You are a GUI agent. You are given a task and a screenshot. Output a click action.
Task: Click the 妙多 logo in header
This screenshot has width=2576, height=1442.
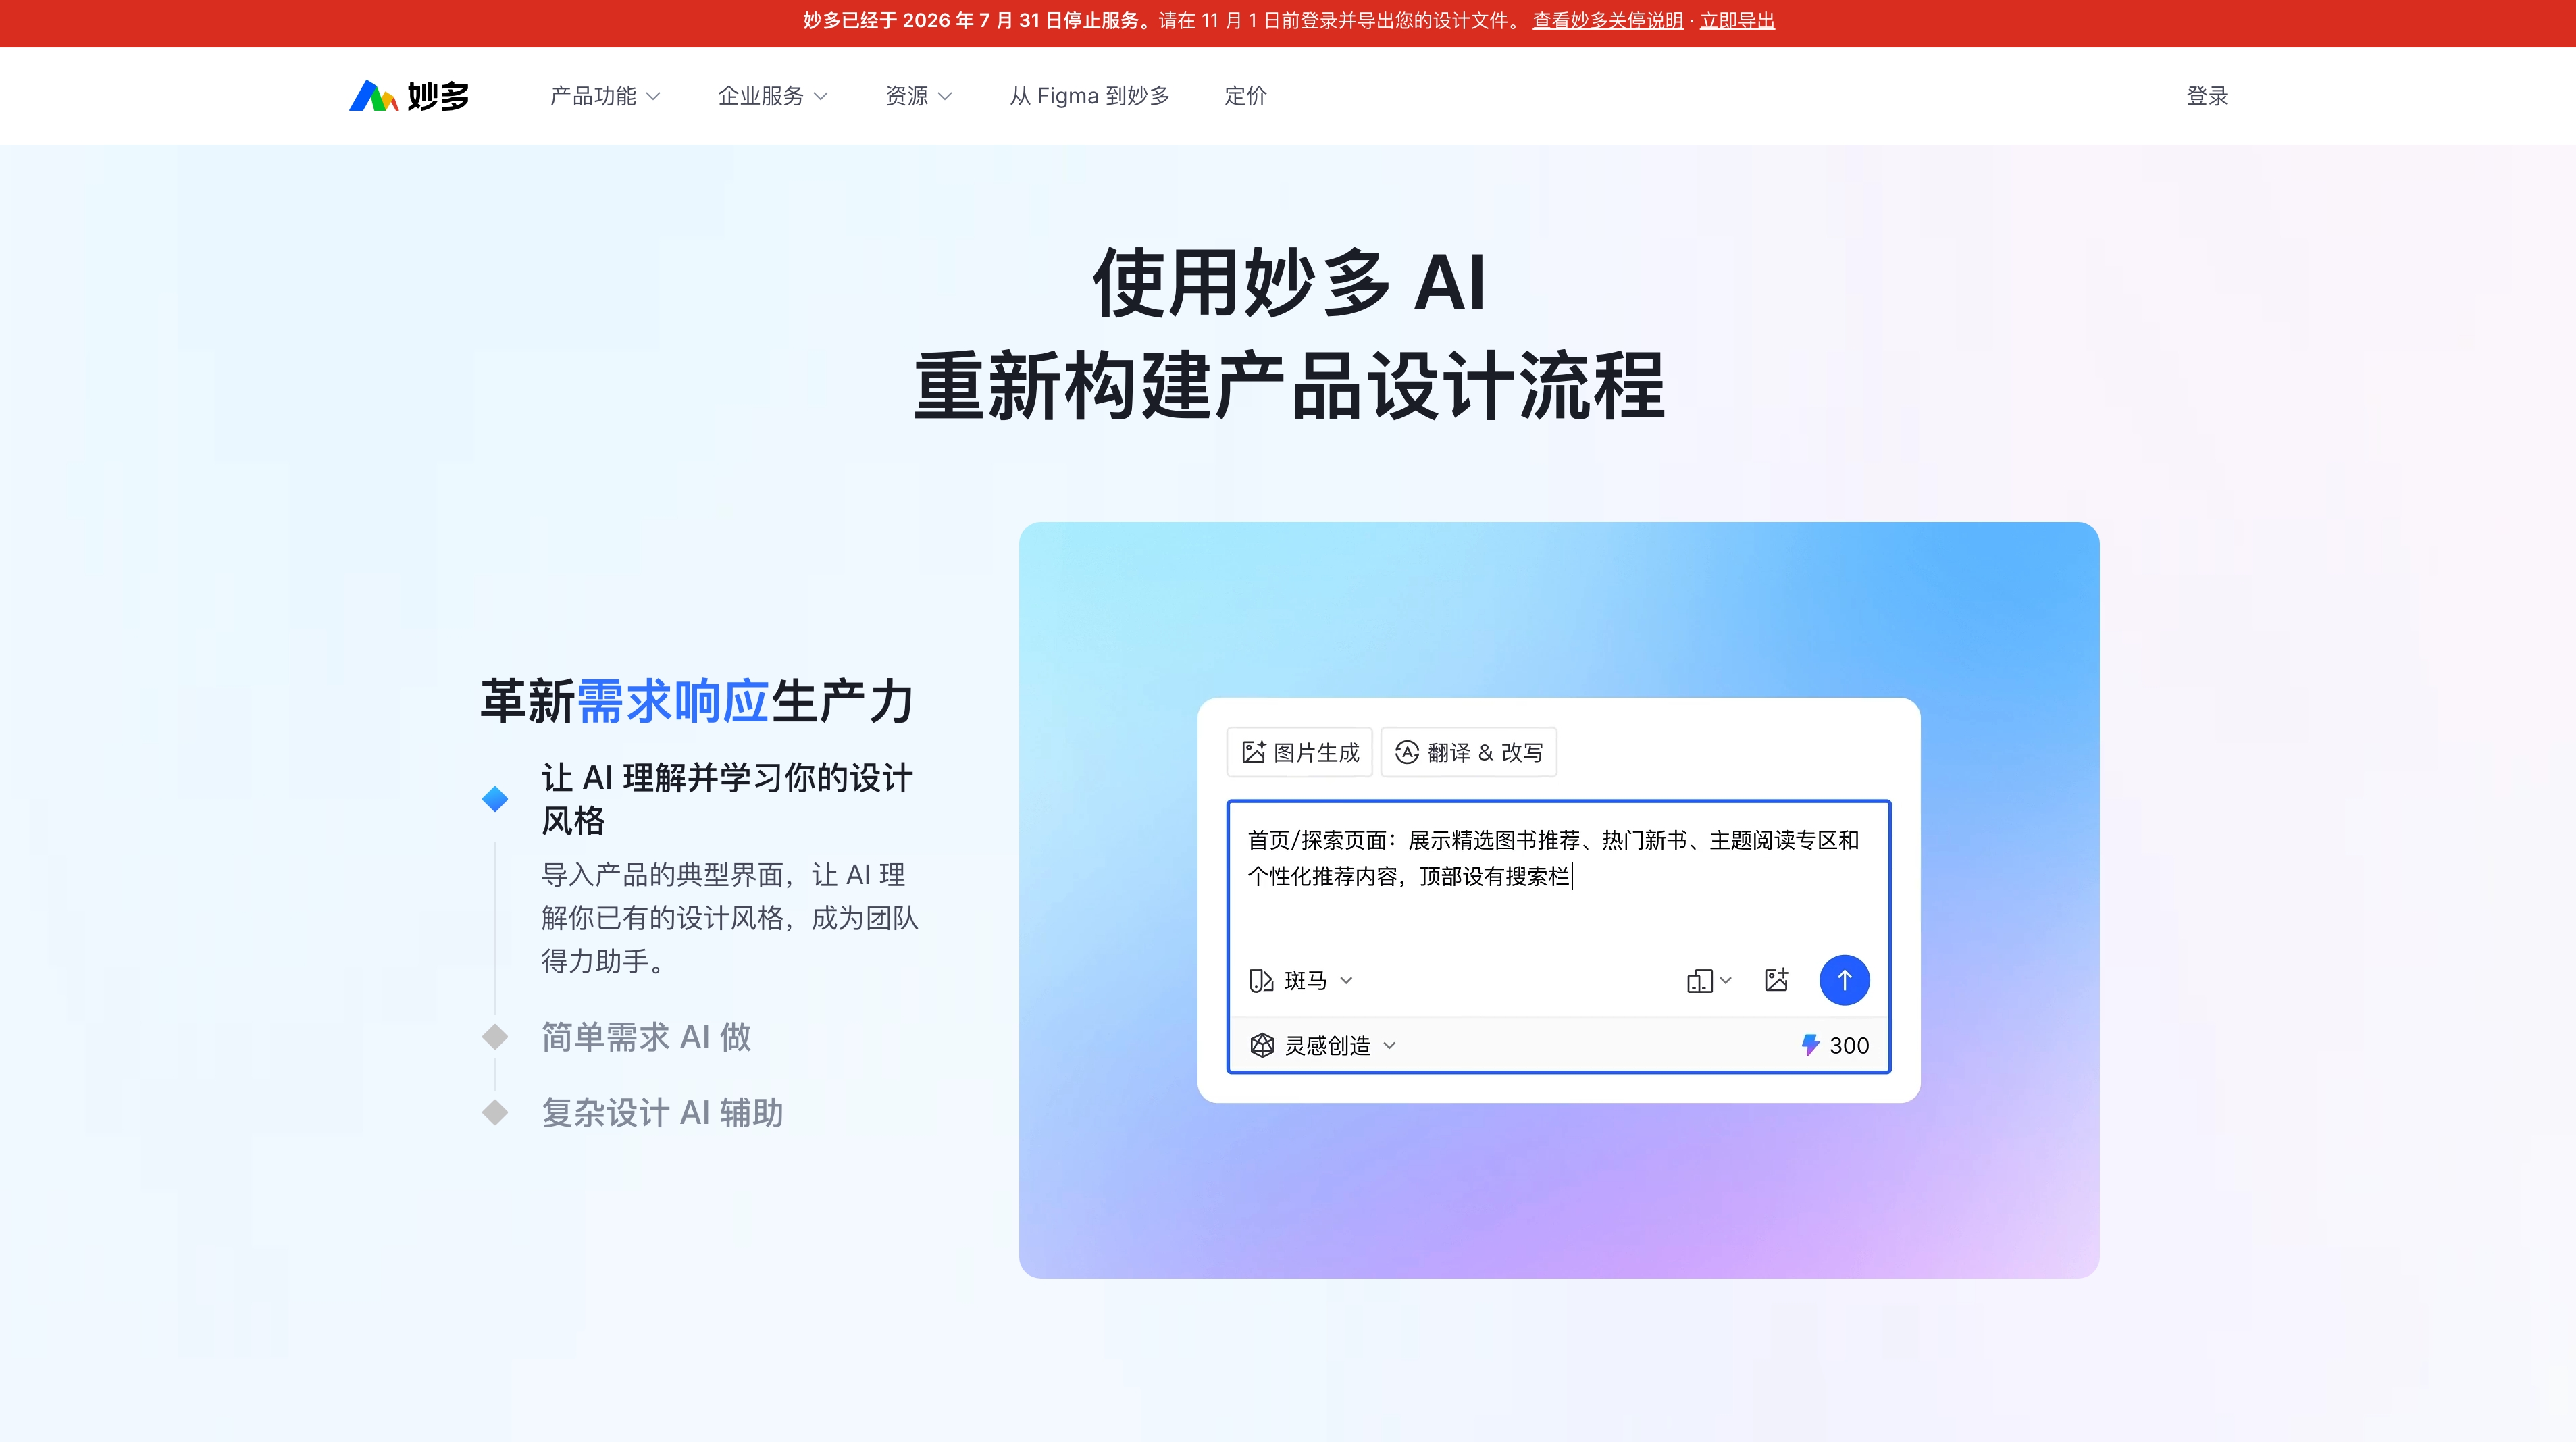pyautogui.click(x=409, y=96)
